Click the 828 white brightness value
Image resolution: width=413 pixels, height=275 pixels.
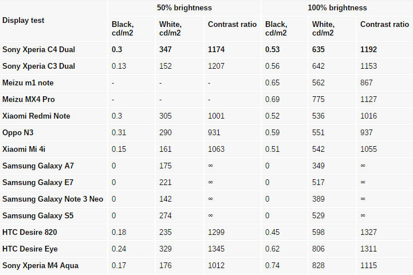[318, 265]
